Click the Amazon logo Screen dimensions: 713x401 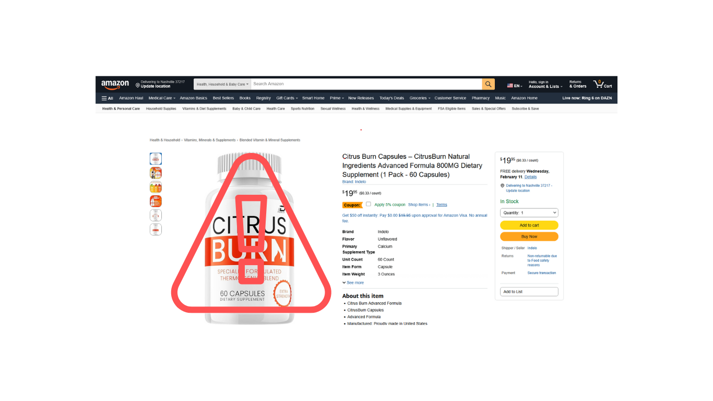click(115, 85)
